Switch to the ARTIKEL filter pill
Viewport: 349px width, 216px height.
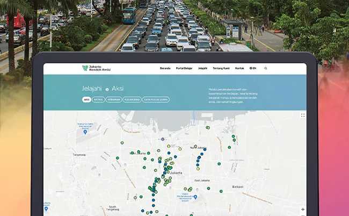click(98, 99)
